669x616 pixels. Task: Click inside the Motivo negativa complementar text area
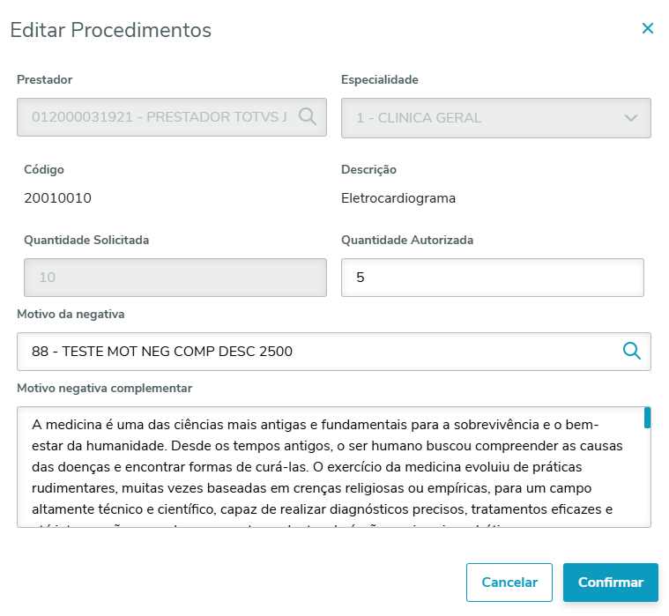pos(326,467)
